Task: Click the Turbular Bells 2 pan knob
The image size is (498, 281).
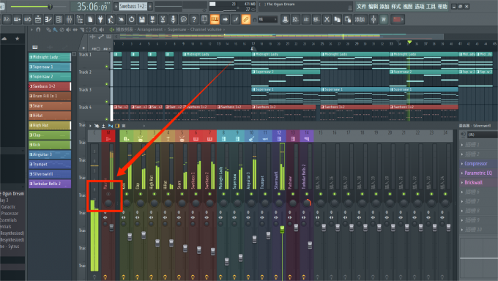Action: tap(307, 203)
